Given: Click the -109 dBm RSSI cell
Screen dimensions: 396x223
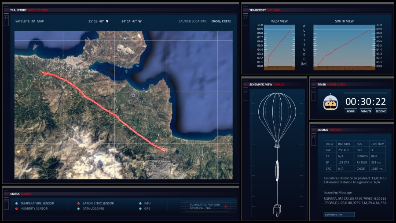Looking at the screenshot, I should [x=378, y=144].
